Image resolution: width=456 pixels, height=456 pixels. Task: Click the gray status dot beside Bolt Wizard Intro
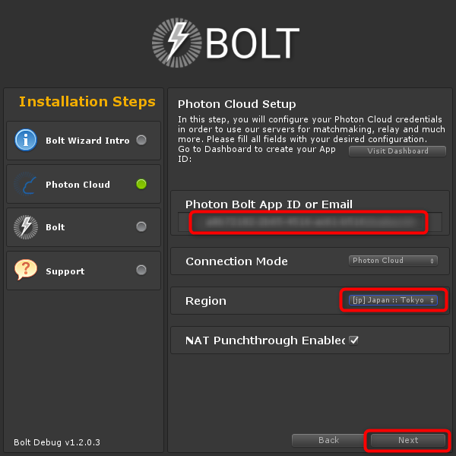coord(141,140)
